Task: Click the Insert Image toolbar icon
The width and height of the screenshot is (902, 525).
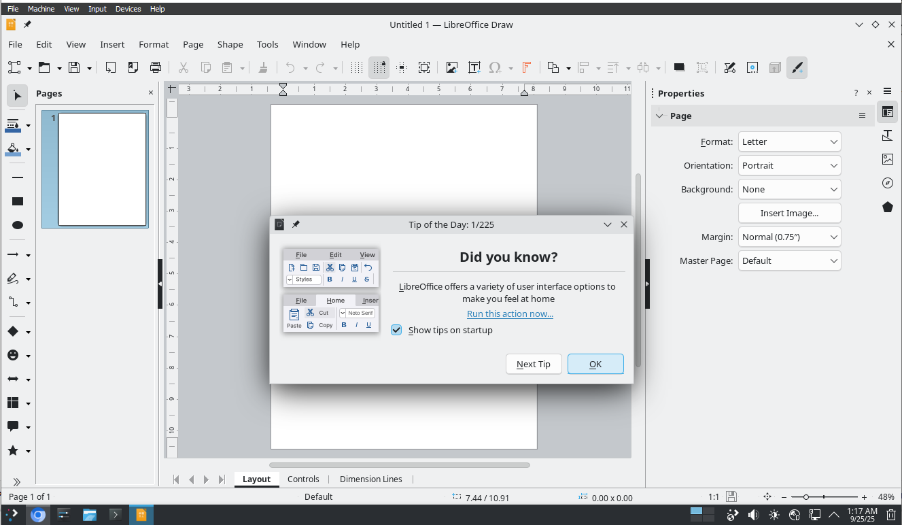Action: [451, 67]
